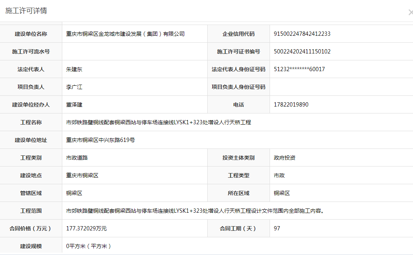The height and width of the screenshot is (255, 413).
Task: Close the 施工许可详情 dialog
Action: pos(410,12)
